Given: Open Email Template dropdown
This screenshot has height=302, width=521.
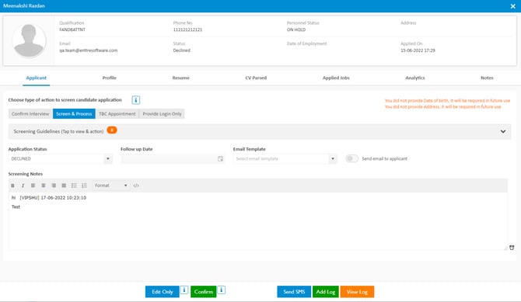Looking at the screenshot, I should pos(285,158).
